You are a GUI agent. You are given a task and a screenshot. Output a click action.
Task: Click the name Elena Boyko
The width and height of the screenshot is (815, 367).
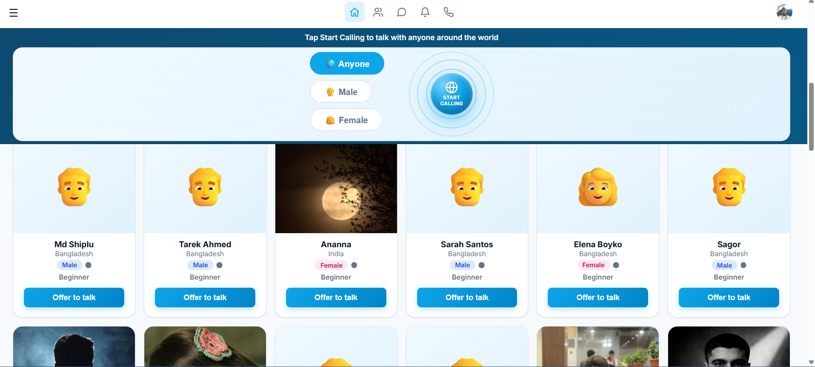click(x=598, y=244)
